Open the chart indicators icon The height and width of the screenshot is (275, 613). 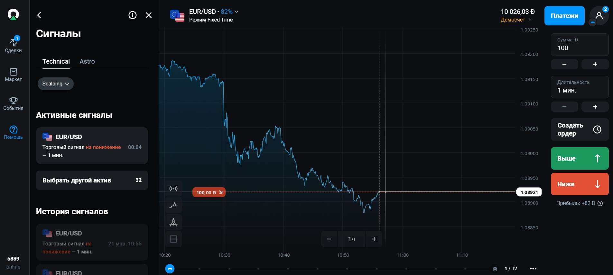tap(173, 205)
